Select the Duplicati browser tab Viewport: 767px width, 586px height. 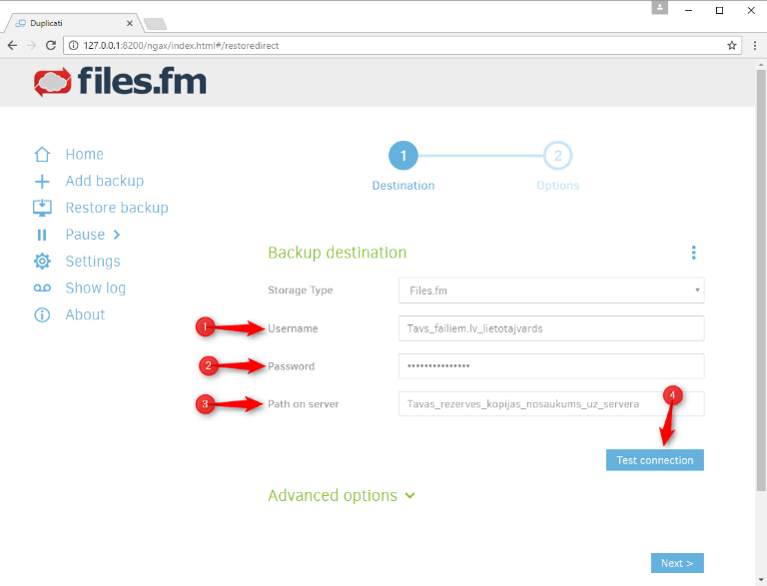coord(71,23)
